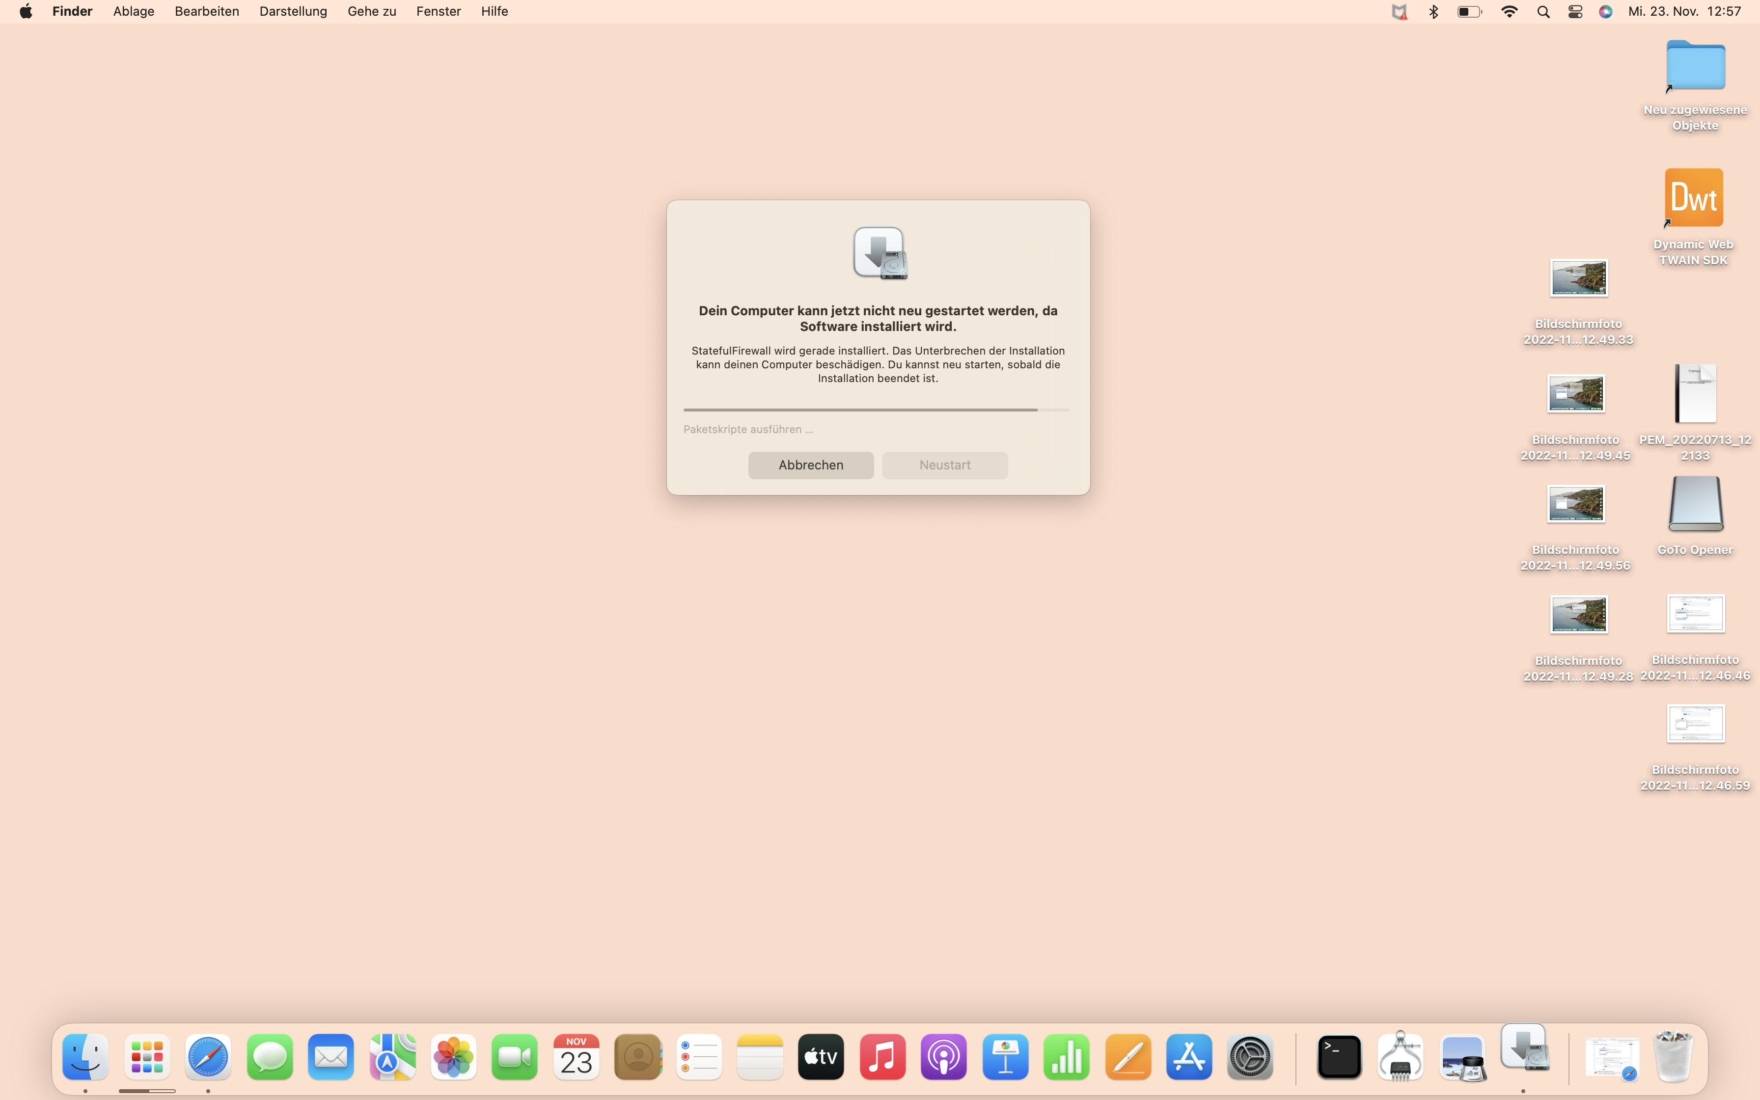Screen dimensions: 1760x1100
Task: Open the Darstellung menu
Action: (293, 12)
